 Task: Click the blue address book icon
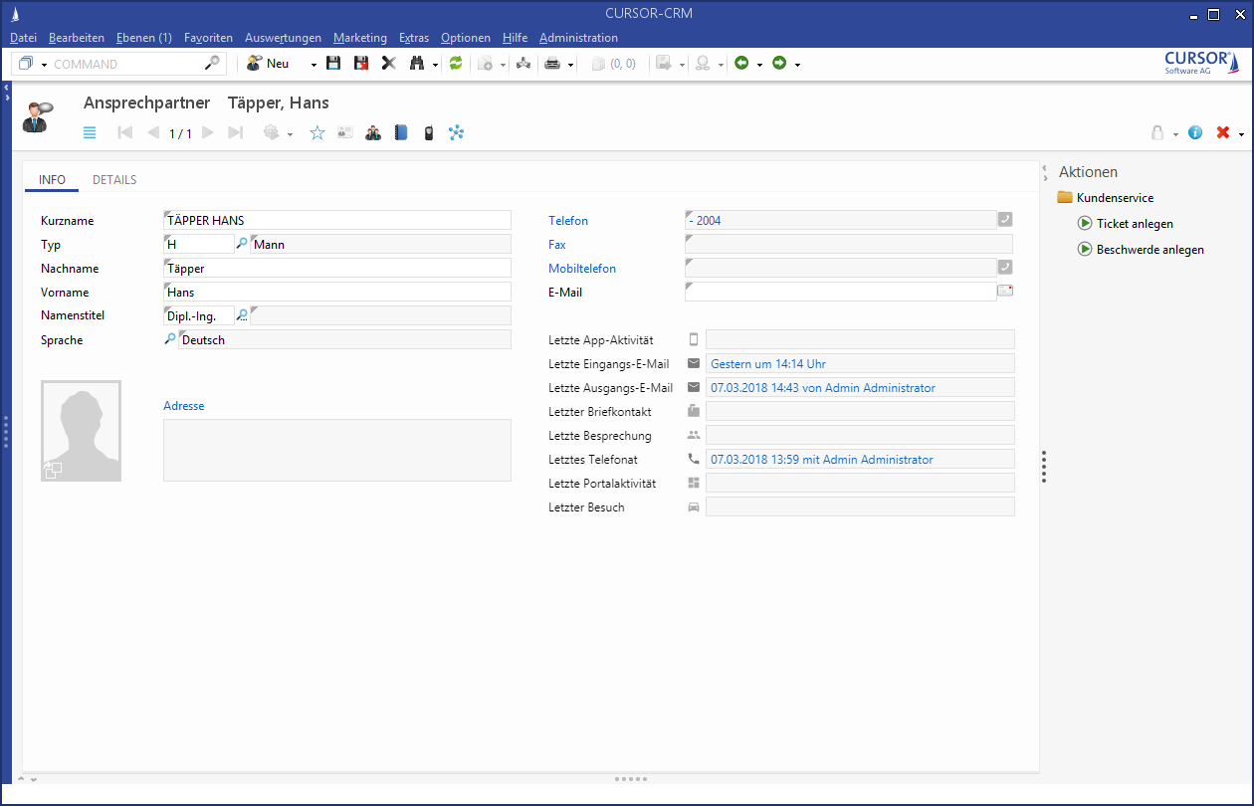click(x=401, y=132)
